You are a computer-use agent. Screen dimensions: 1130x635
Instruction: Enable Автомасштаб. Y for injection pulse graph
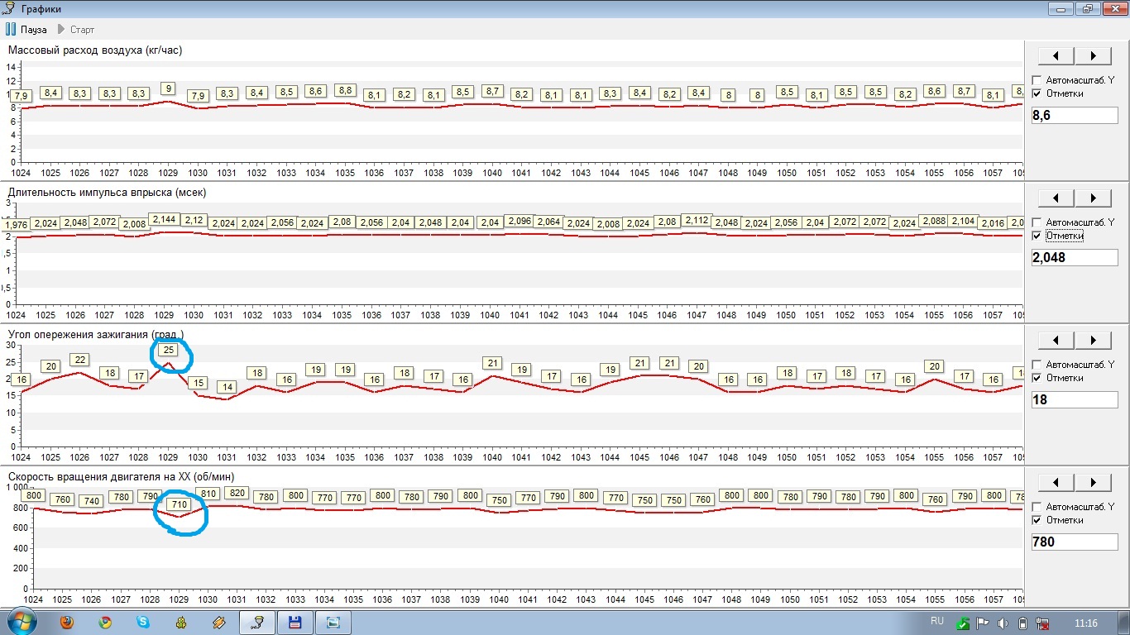tap(1037, 222)
